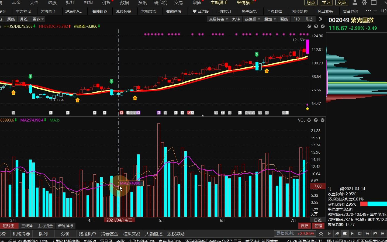The height and width of the screenshot is (242, 387).
Task: Click heart icon on 自选股 button
Action: tap(194, 11)
